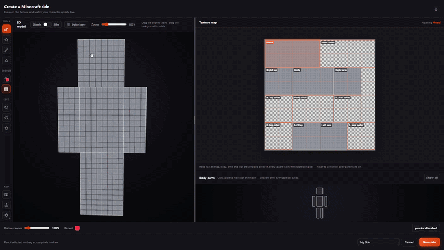This screenshot has width=444, height=250.
Task: Toggle Outer layer visibility
Action: (x=76, y=24)
